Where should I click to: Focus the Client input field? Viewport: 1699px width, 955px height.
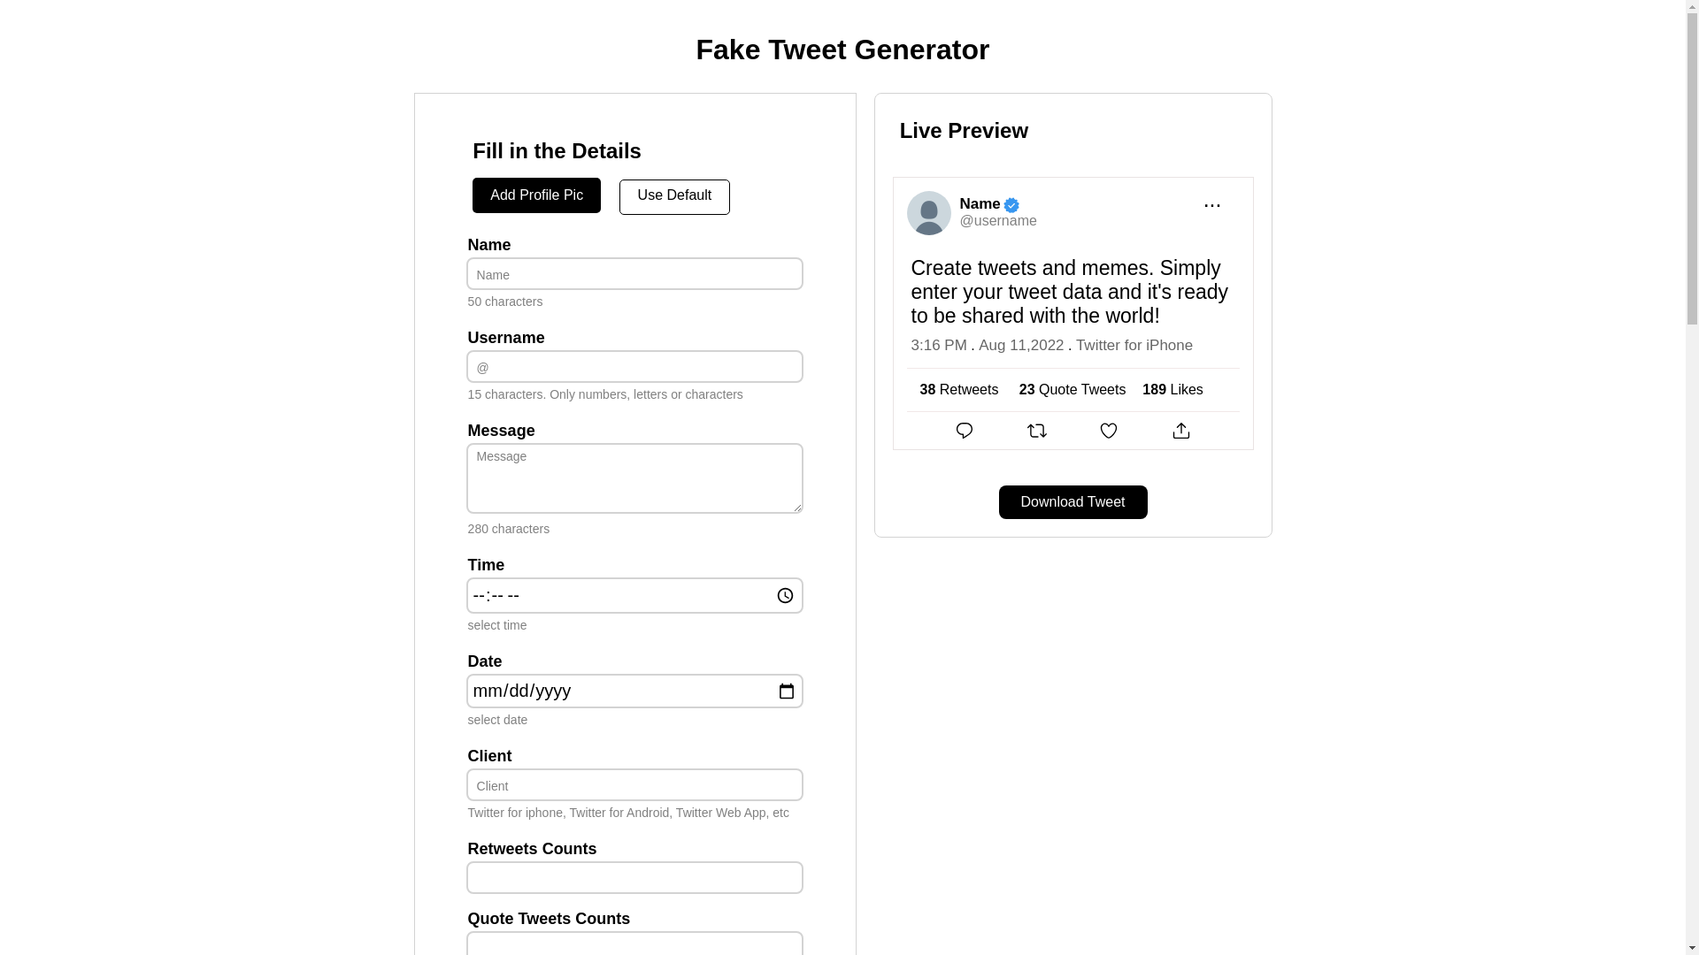(634, 785)
